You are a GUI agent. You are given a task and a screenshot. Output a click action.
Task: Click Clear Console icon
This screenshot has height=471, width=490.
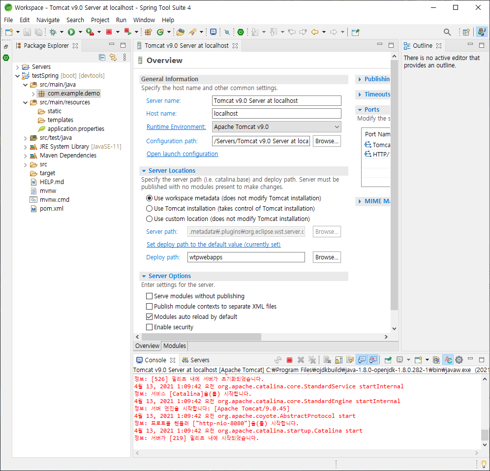click(x=327, y=360)
